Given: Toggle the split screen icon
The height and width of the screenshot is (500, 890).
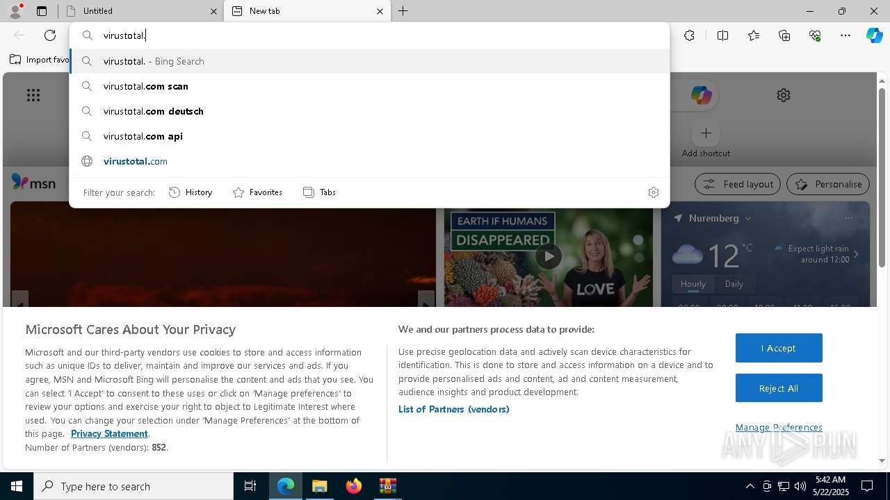Looking at the screenshot, I should click(x=722, y=35).
